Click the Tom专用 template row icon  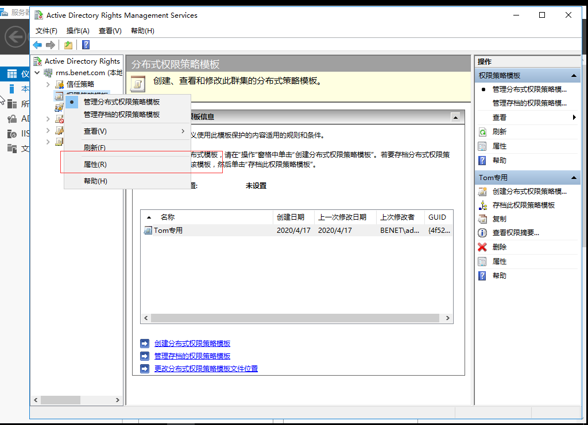tap(148, 231)
